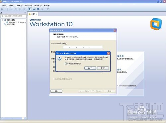Close the 主页 tab
The height and width of the screenshot is (123, 166).
(37, 14)
